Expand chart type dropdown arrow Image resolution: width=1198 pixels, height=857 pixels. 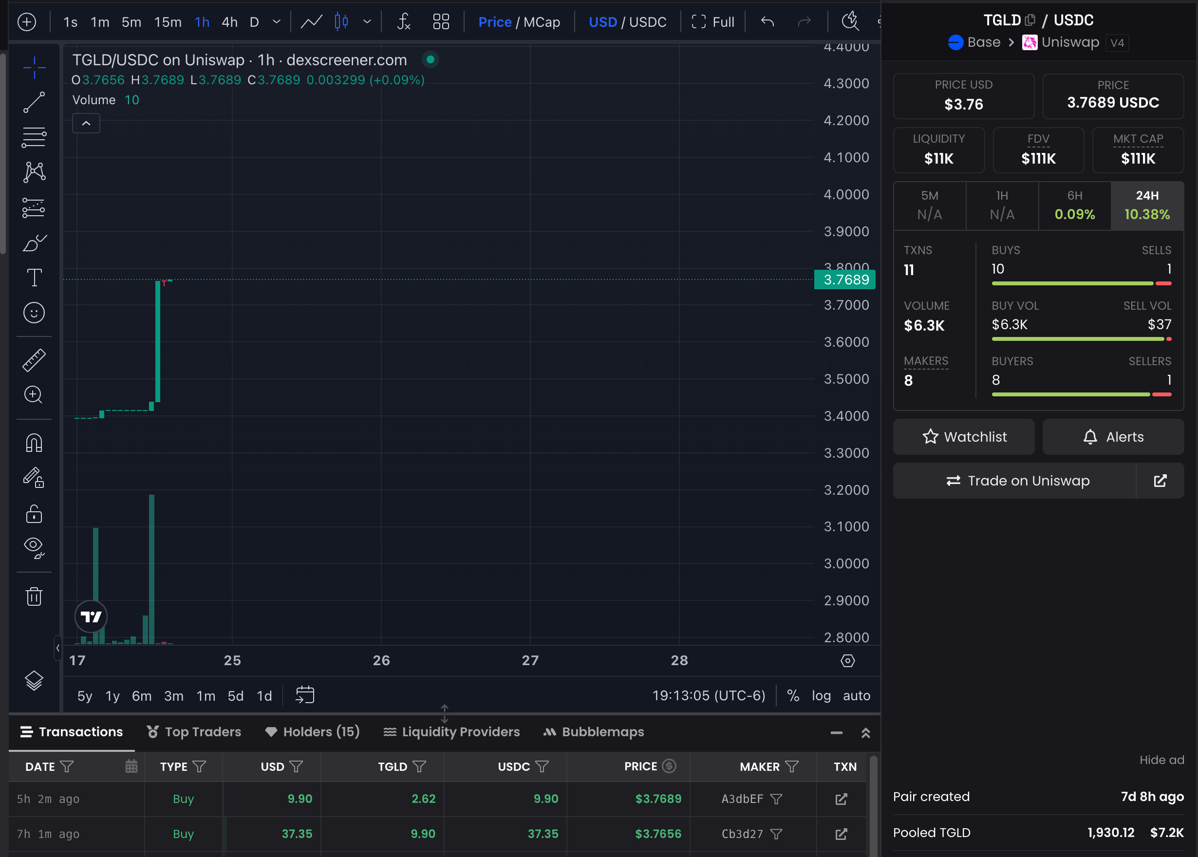point(367,21)
